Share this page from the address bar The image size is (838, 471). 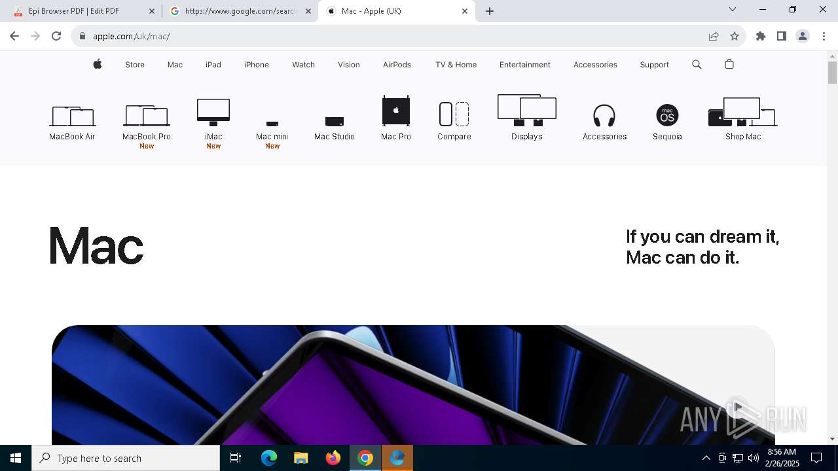(714, 36)
